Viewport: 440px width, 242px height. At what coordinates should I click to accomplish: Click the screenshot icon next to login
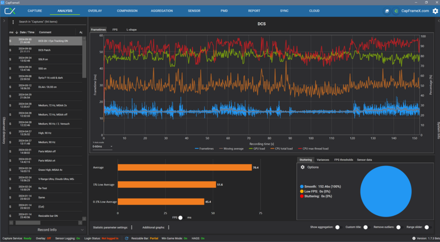click(x=387, y=11)
